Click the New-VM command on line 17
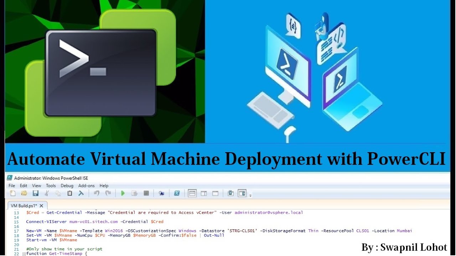The height and width of the screenshot is (256, 456). coord(35,231)
